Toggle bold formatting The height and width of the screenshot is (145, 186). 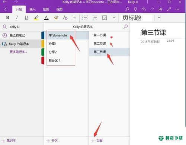coord(7,18)
